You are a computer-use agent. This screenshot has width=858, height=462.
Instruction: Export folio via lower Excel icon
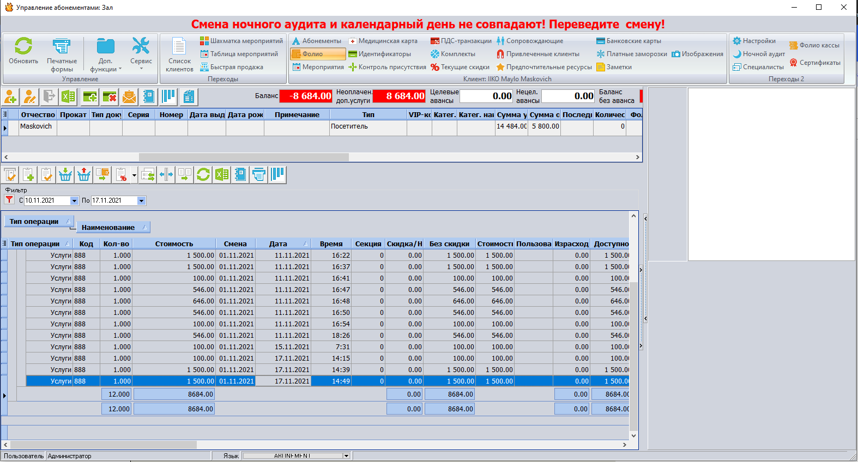coord(222,175)
